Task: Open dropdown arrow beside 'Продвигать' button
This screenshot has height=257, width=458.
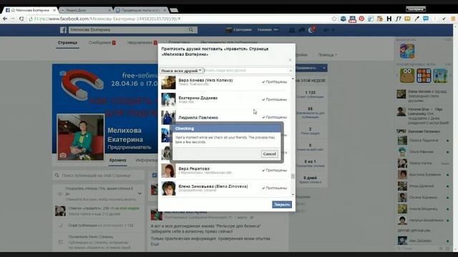Action: click(x=324, y=68)
